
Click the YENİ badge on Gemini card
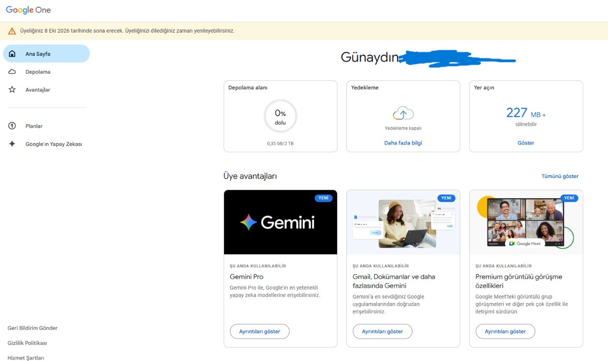pyautogui.click(x=323, y=198)
